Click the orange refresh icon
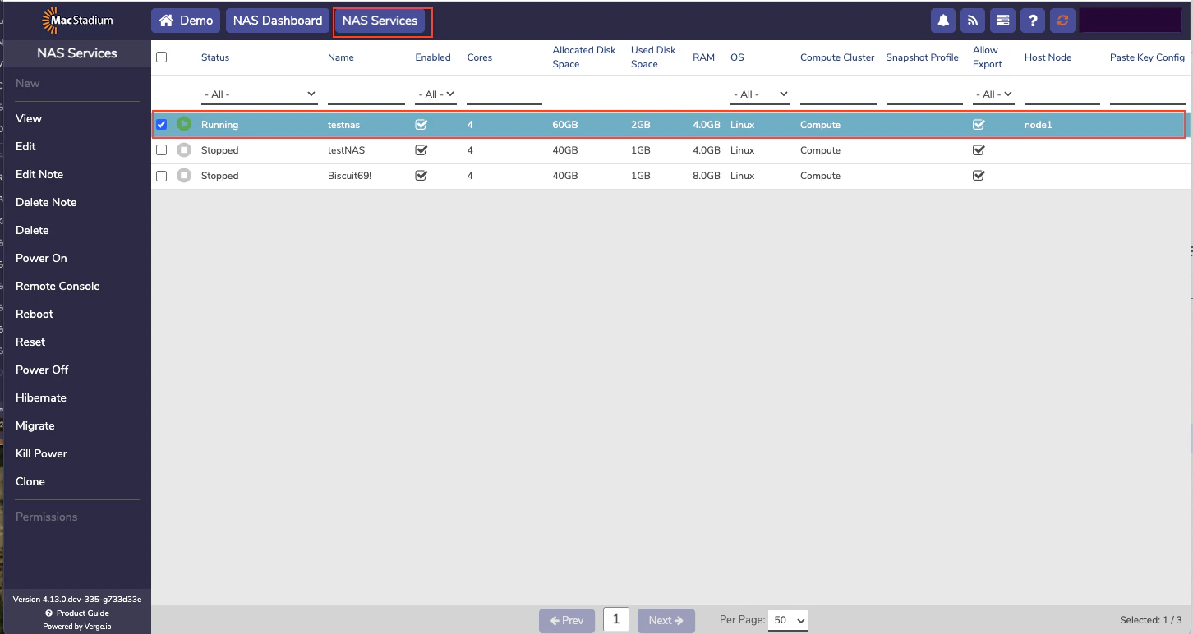Image resolution: width=1193 pixels, height=634 pixels. tap(1062, 20)
